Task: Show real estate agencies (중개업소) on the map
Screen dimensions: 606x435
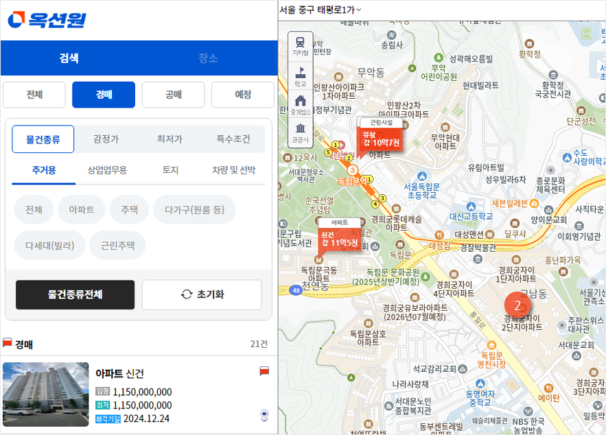Action: (x=300, y=104)
